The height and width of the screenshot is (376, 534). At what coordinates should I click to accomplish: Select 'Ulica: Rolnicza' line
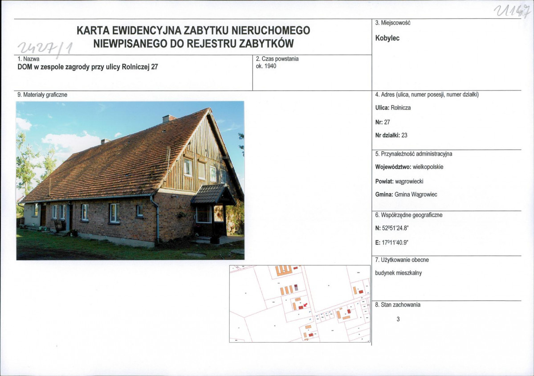coord(393,108)
